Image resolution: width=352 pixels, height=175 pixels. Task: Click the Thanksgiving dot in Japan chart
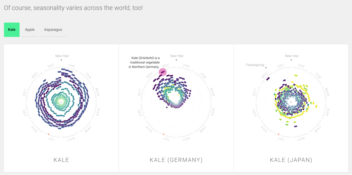coord(266,68)
